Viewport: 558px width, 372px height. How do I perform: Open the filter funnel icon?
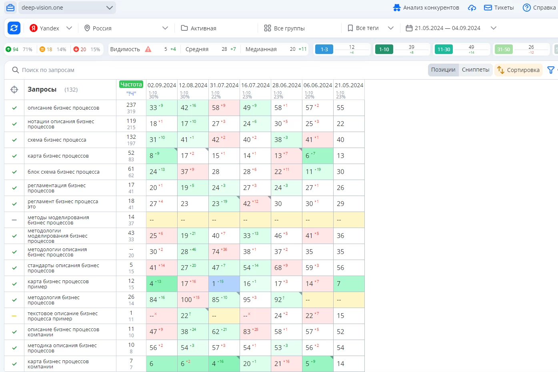(x=551, y=70)
